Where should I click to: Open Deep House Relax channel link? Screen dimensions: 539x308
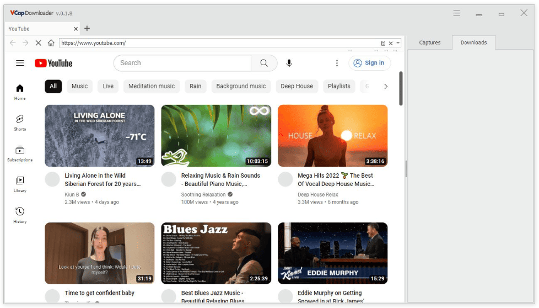[318, 195]
